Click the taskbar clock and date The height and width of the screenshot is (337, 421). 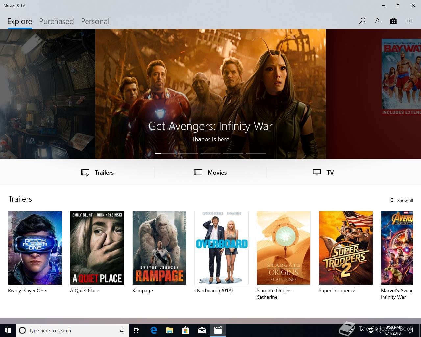coord(393,330)
